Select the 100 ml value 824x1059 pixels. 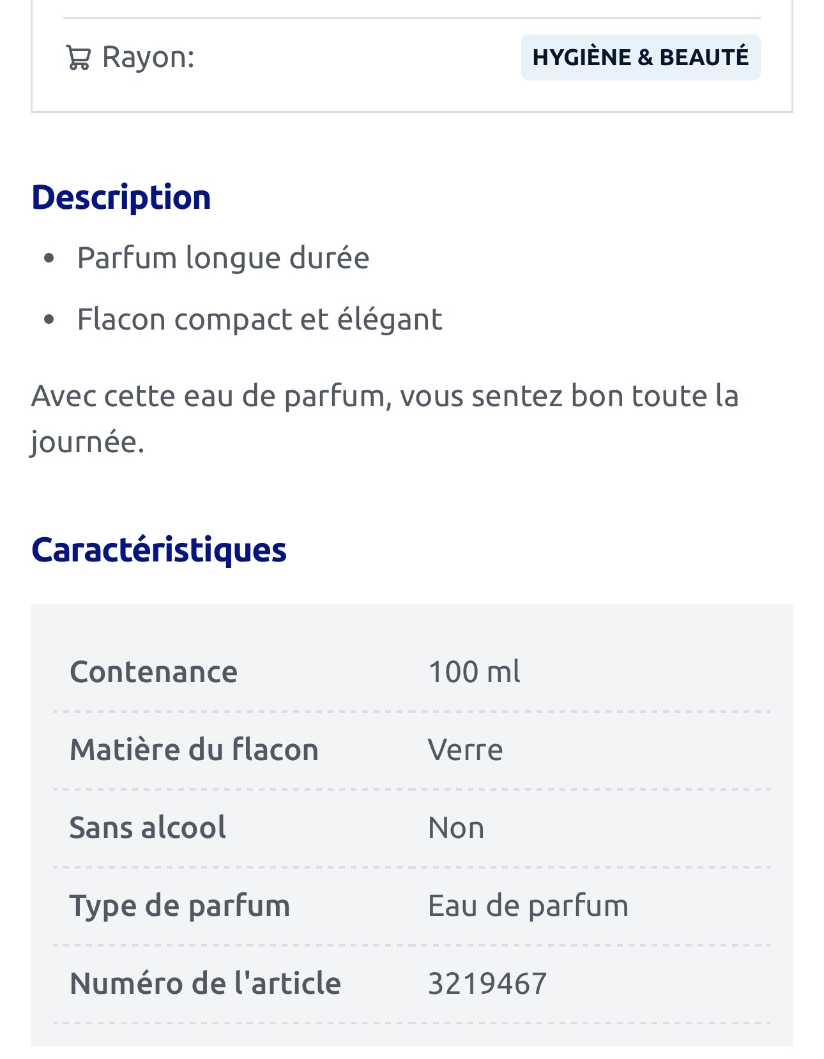point(474,672)
